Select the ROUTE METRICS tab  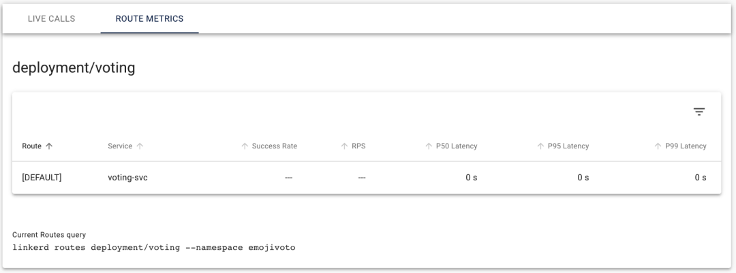coord(149,19)
